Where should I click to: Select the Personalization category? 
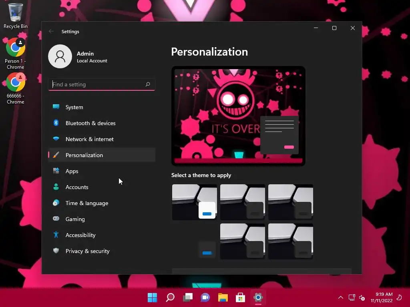click(x=102, y=155)
